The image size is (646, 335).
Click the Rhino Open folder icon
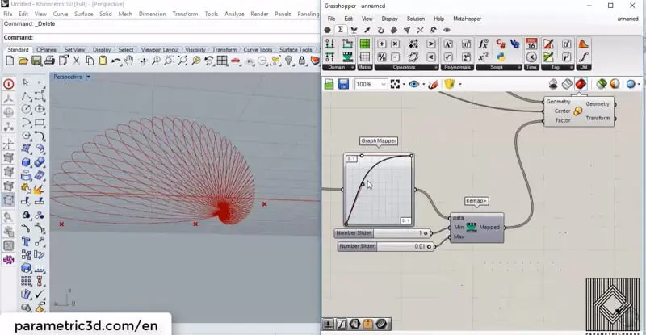tap(23, 61)
